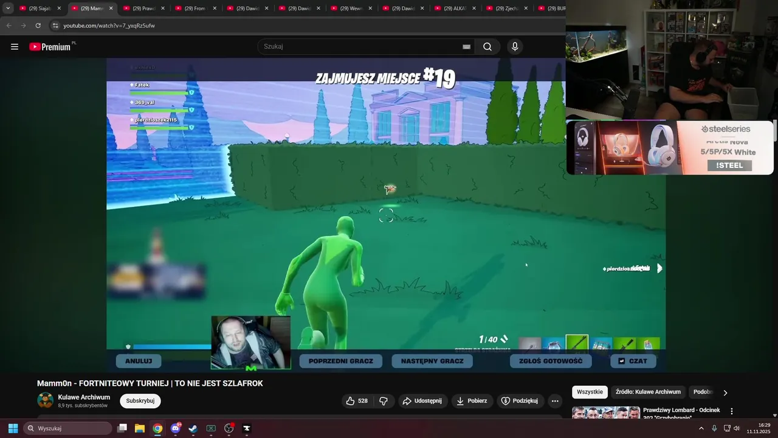
Task: Open the Kulawe Archiwum channel name link
Action: point(84,397)
